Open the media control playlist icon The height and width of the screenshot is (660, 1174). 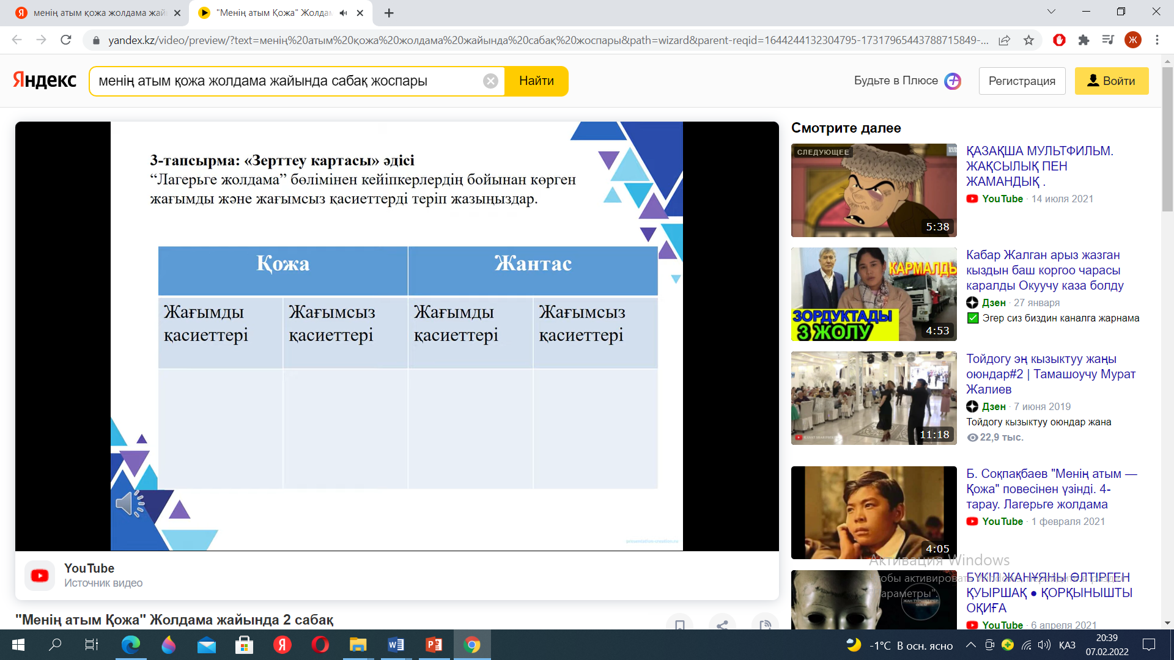[1108, 40]
